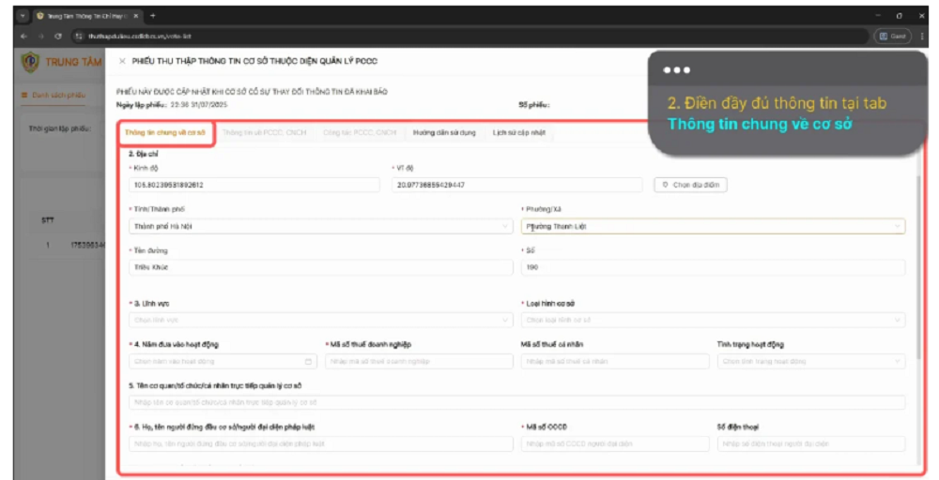Click the browser reload icon
Screen dimensions: 939x480
pos(58,36)
